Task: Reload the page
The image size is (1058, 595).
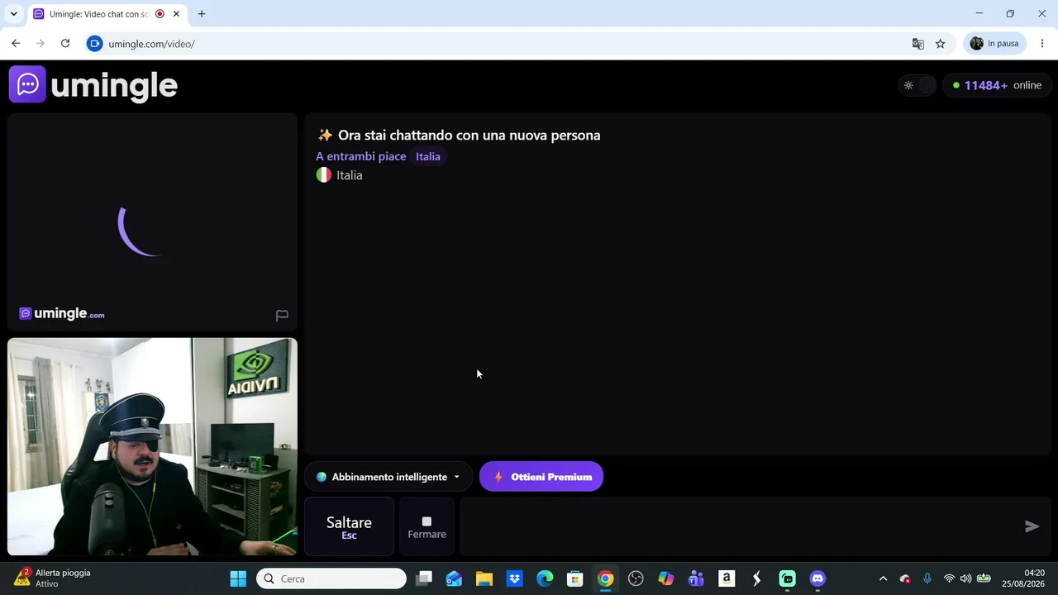Action: (65, 44)
